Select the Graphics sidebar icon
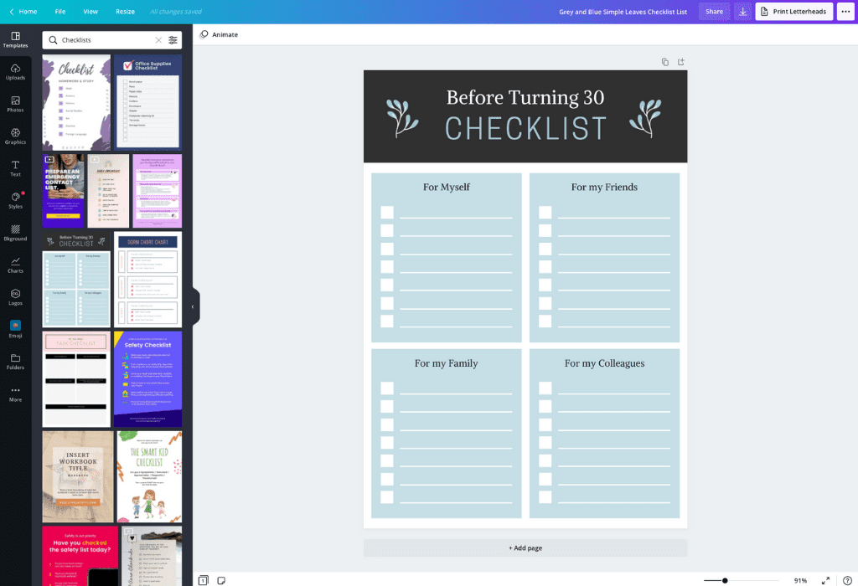The width and height of the screenshot is (858, 586). pyautogui.click(x=15, y=136)
